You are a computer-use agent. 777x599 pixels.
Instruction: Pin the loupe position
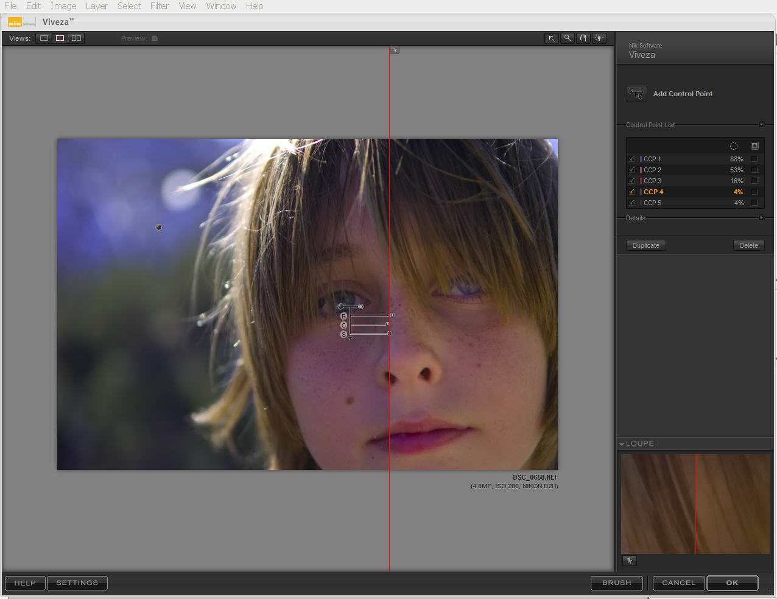(x=630, y=561)
